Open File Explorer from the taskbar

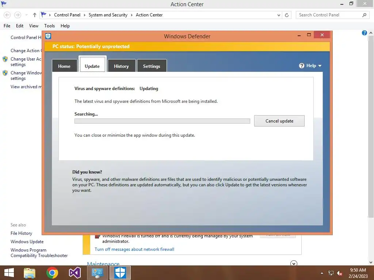(30, 273)
